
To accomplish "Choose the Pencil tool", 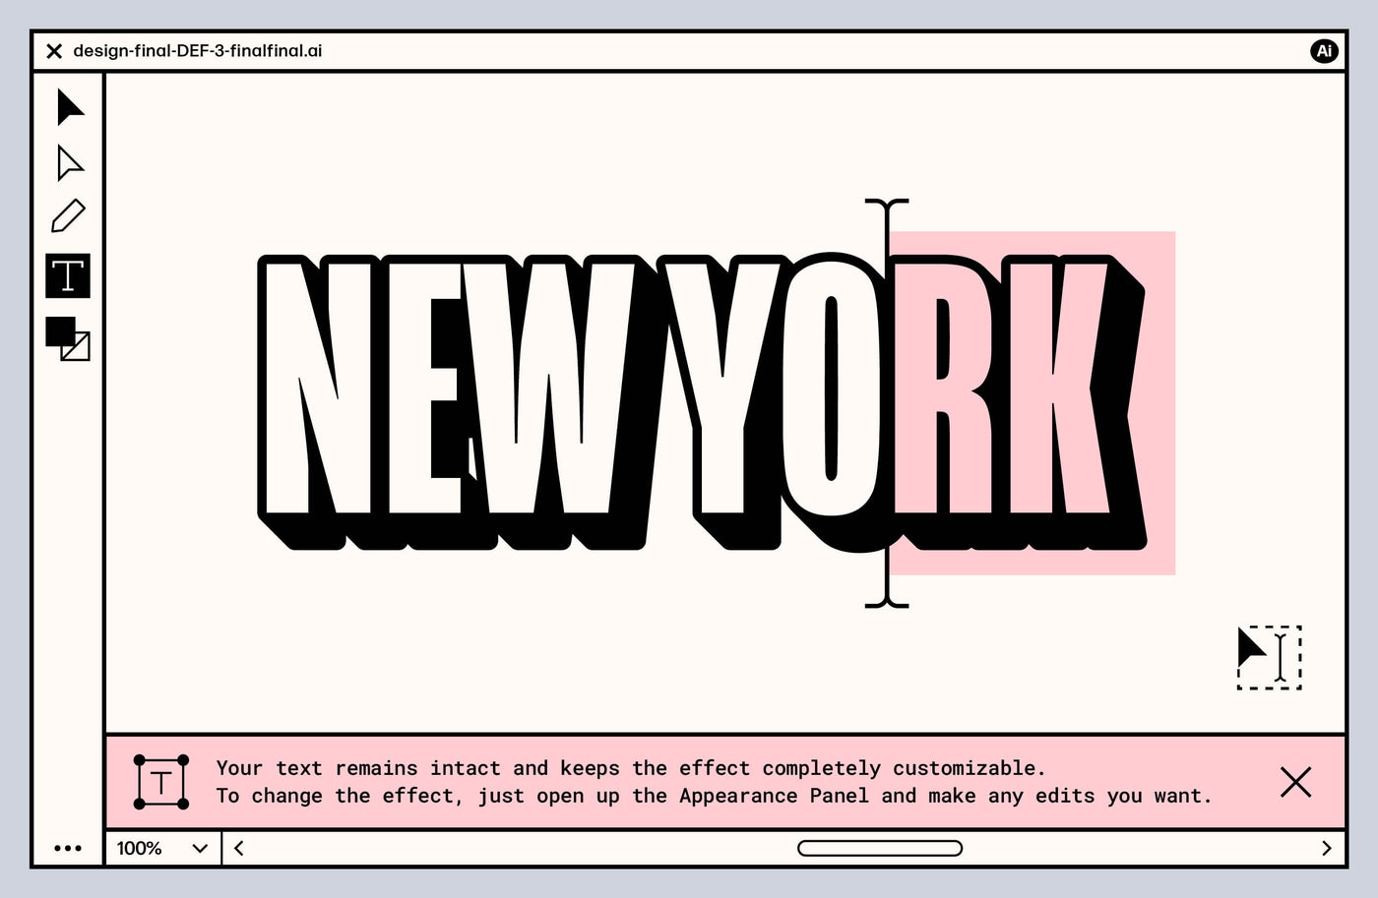I will pyautogui.click(x=68, y=216).
